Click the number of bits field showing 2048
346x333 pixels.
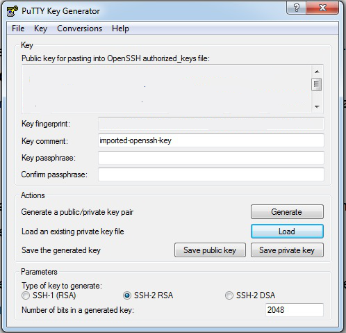(295, 310)
